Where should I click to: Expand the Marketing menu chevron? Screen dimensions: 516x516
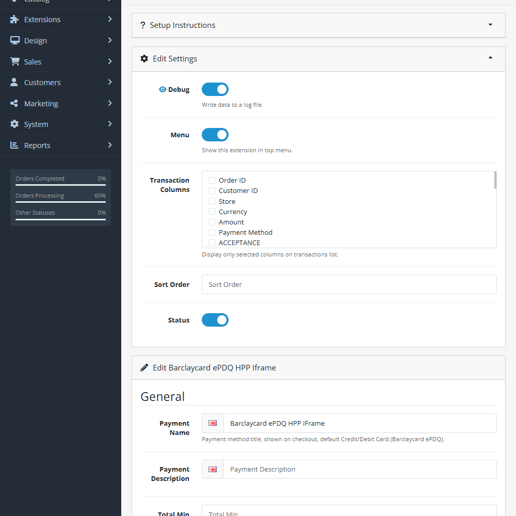[x=110, y=103]
